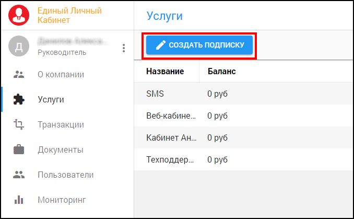The width and height of the screenshot is (354, 219).
Task: Open the Документы section
Action: coord(60,149)
